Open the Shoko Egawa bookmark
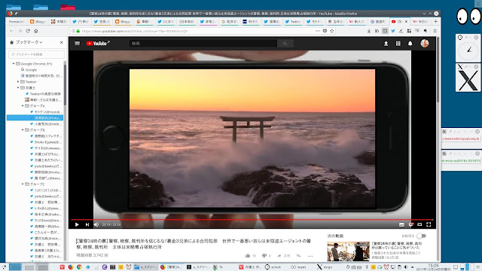The height and width of the screenshot is (271, 482). pos(46,142)
